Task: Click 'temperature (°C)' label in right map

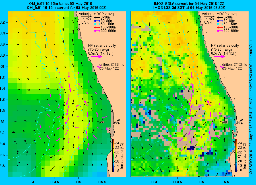Action: tap(245, 156)
